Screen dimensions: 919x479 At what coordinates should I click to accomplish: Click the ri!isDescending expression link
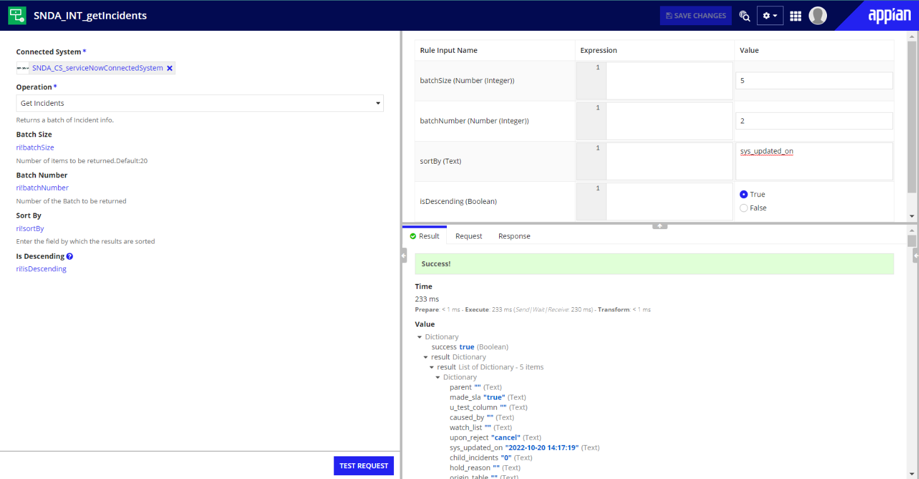(41, 269)
